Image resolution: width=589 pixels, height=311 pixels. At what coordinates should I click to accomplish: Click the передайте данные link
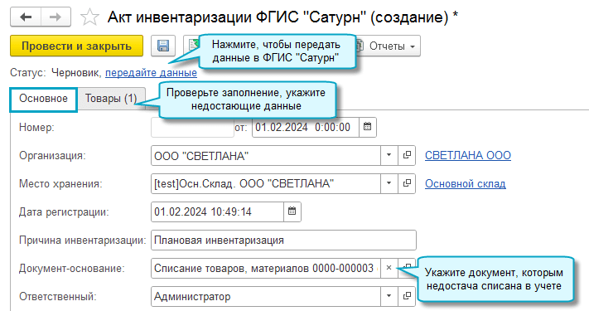pyautogui.click(x=151, y=73)
